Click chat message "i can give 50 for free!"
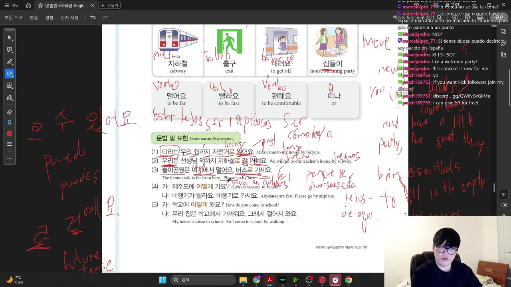 pos(438,103)
